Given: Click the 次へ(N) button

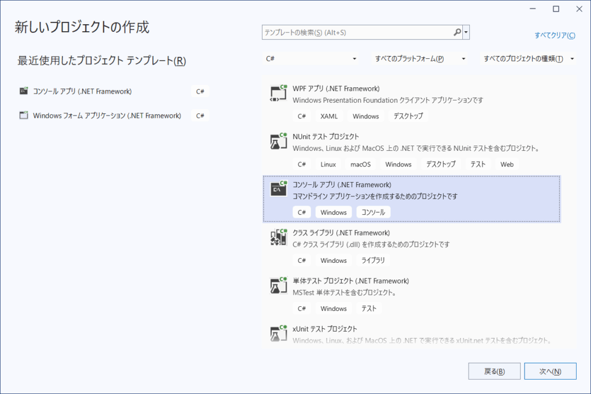Looking at the screenshot, I should (x=550, y=371).
